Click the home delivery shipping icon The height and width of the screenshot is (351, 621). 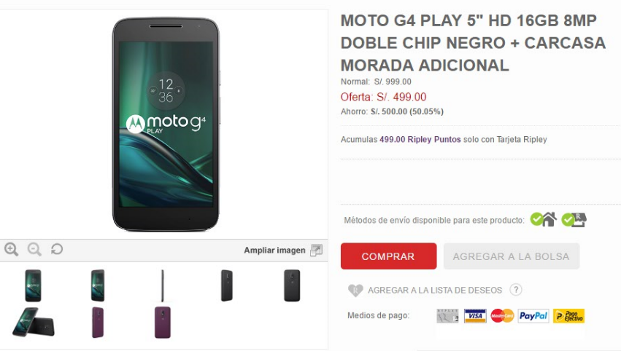[x=544, y=219]
